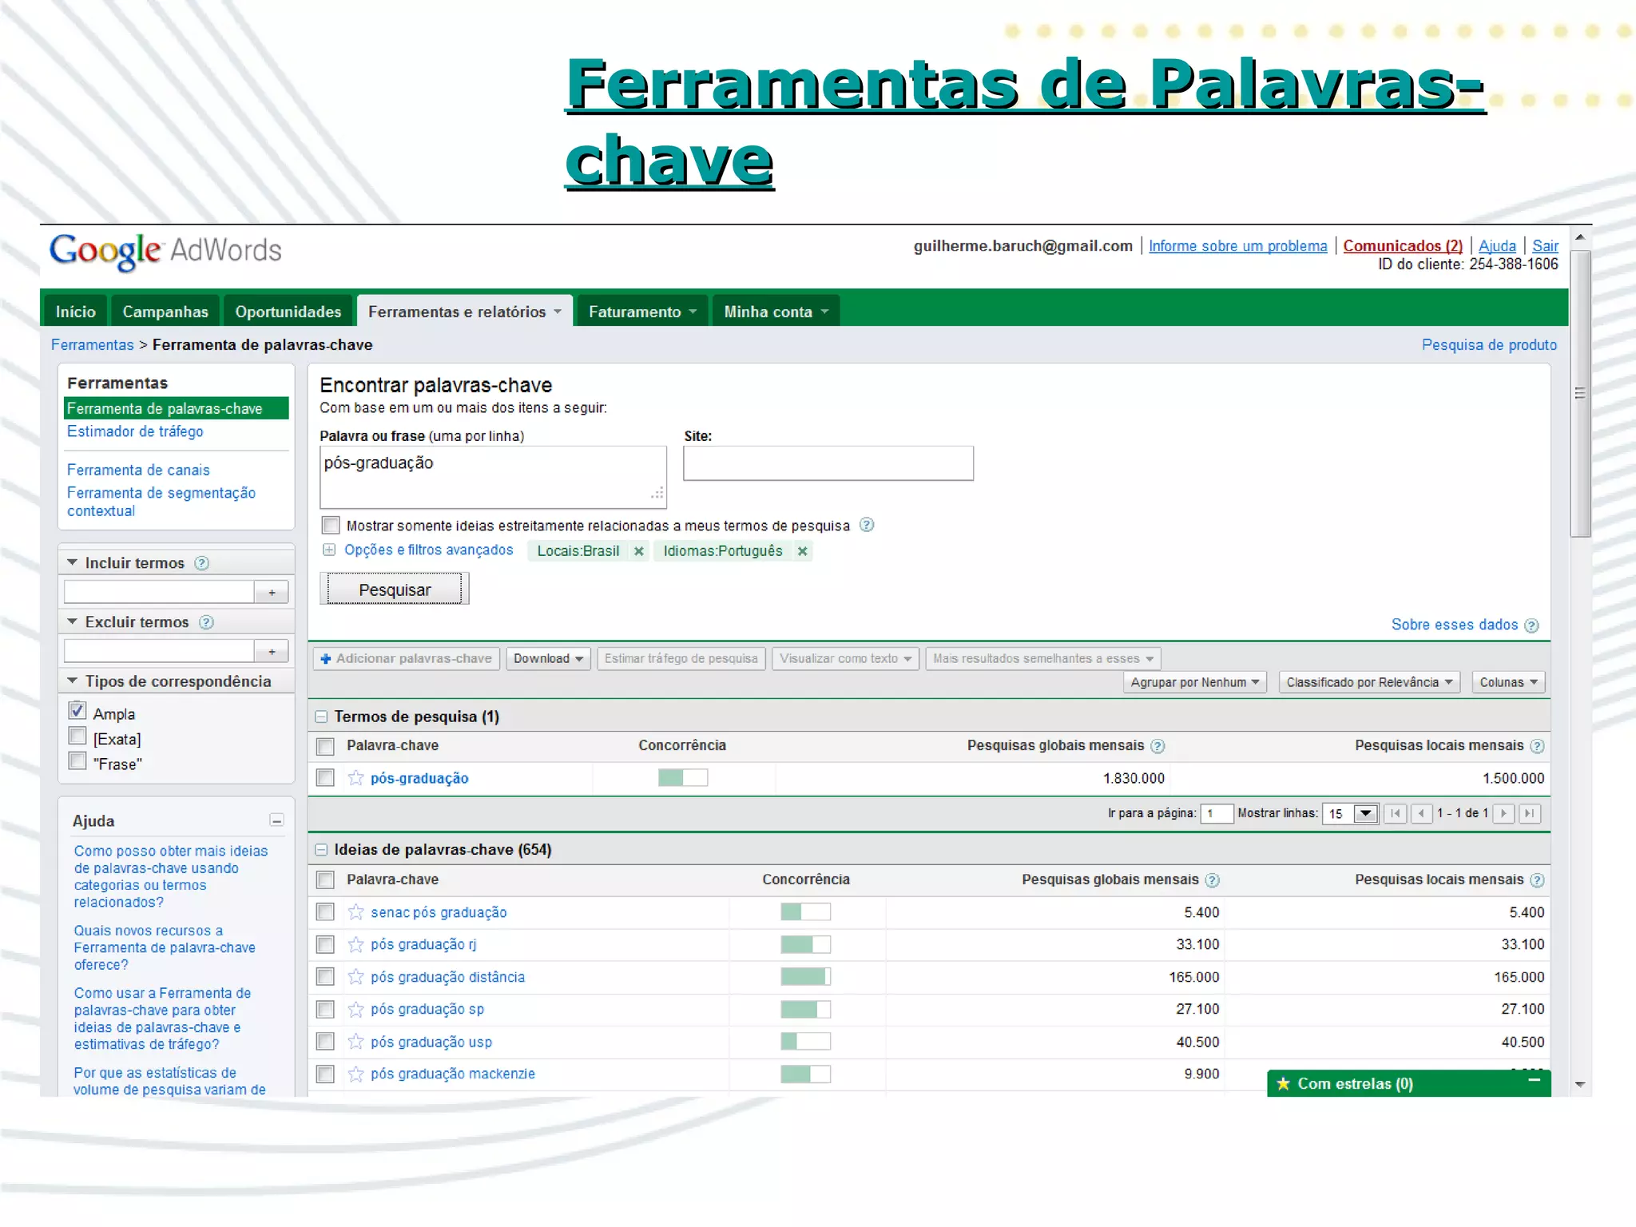Open the Download dropdown
Image resolution: width=1636 pixels, height=1227 pixels.
click(548, 658)
